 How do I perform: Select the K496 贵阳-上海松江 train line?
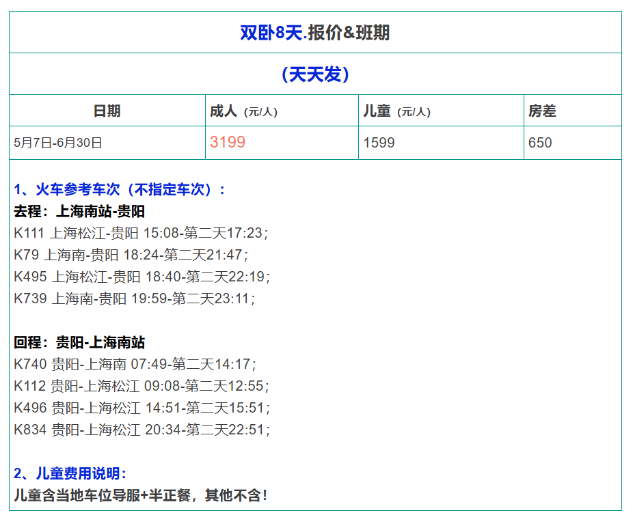tap(142, 408)
